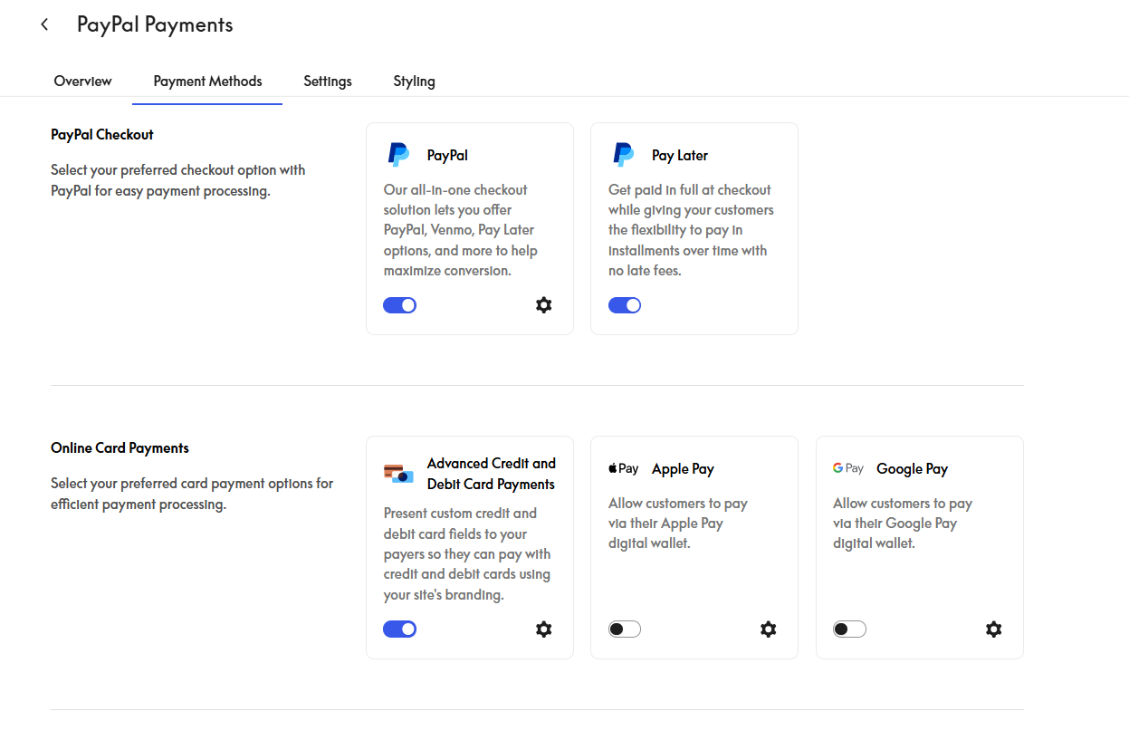Click the PayPal logo in Pay Later card
The height and width of the screenshot is (740, 1129).
point(623,155)
